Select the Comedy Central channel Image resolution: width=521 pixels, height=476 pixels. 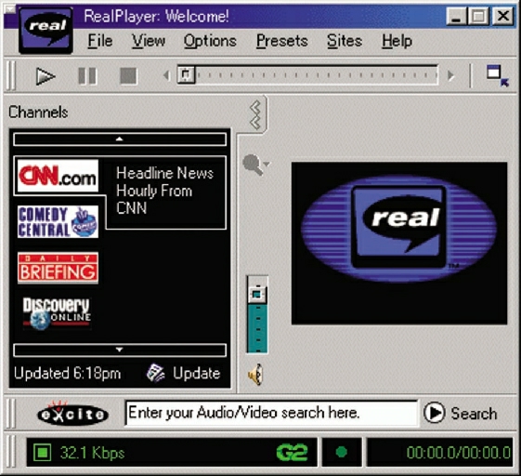pos(58,221)
